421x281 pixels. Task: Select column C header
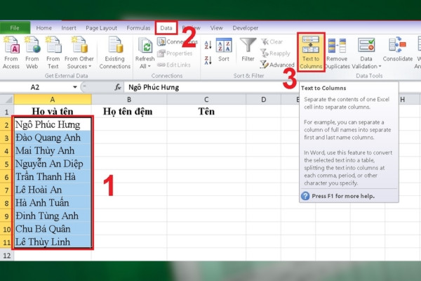pyautogui.click(x=206, y=100)
